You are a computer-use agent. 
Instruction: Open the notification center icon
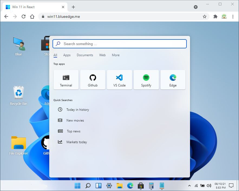pyautogui.click(x=231, y=186)
